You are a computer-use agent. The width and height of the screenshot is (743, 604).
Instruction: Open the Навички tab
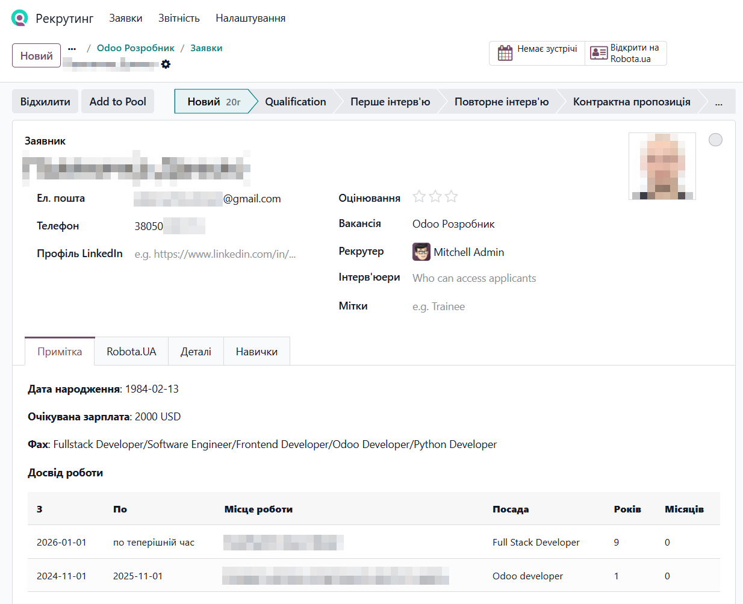256,351
